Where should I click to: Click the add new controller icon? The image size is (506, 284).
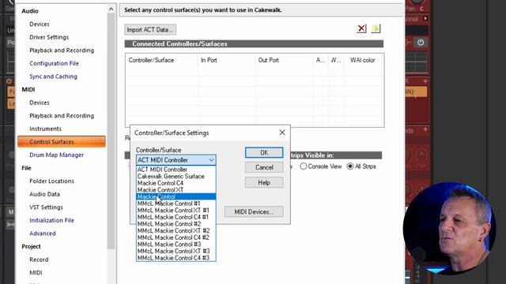click(x=376, y=28)
